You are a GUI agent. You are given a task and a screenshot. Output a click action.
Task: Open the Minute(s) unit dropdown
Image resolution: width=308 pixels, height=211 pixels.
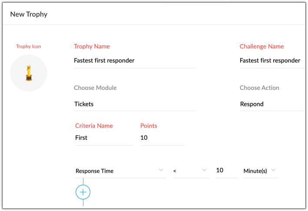pos(260,171)
